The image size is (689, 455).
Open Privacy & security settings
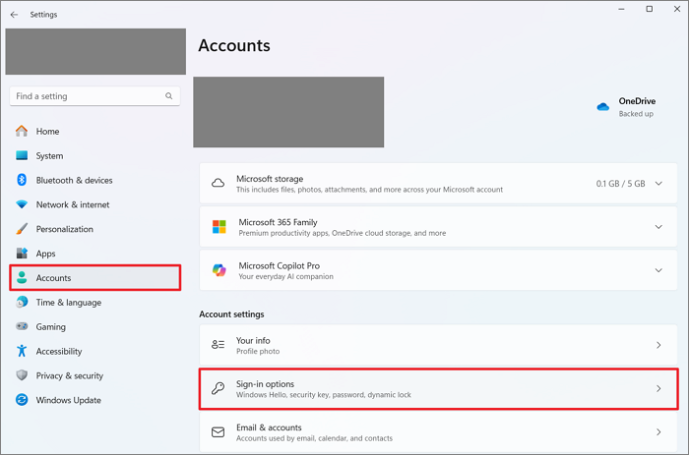coord(69,375)
